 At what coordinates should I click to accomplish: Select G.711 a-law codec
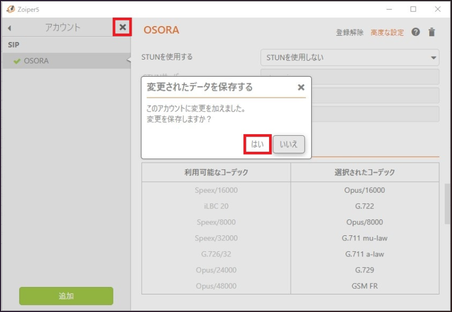364,254
